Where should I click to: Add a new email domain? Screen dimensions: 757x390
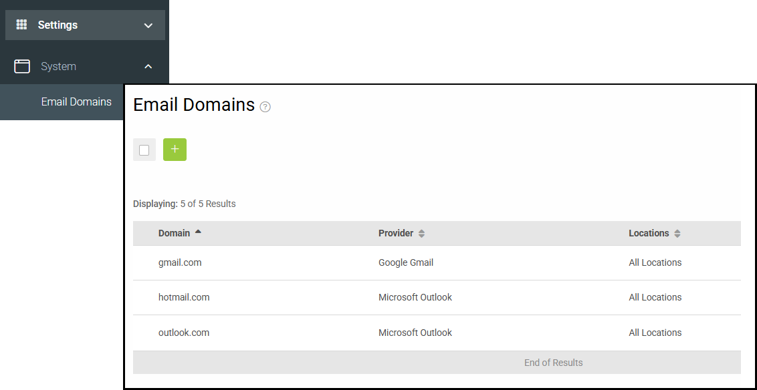click(175, 150)
